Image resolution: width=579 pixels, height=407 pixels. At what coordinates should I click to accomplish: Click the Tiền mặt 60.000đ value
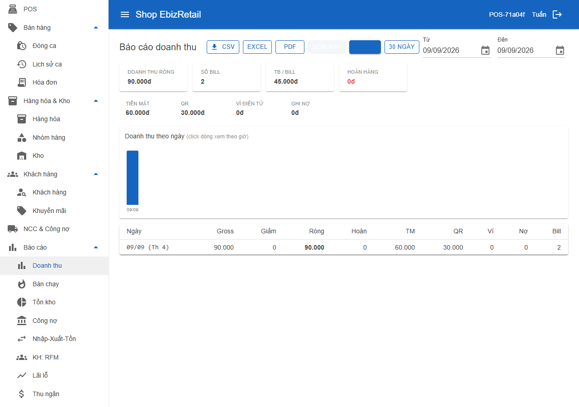(x=138, y=113)
